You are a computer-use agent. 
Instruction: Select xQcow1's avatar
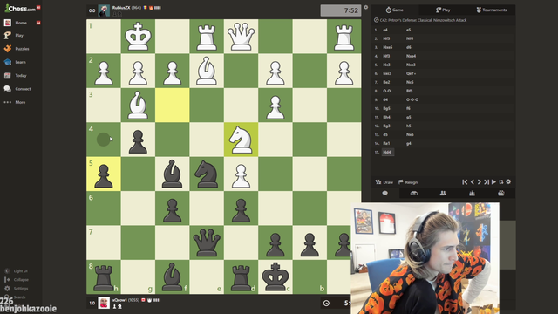coord(104,303)
